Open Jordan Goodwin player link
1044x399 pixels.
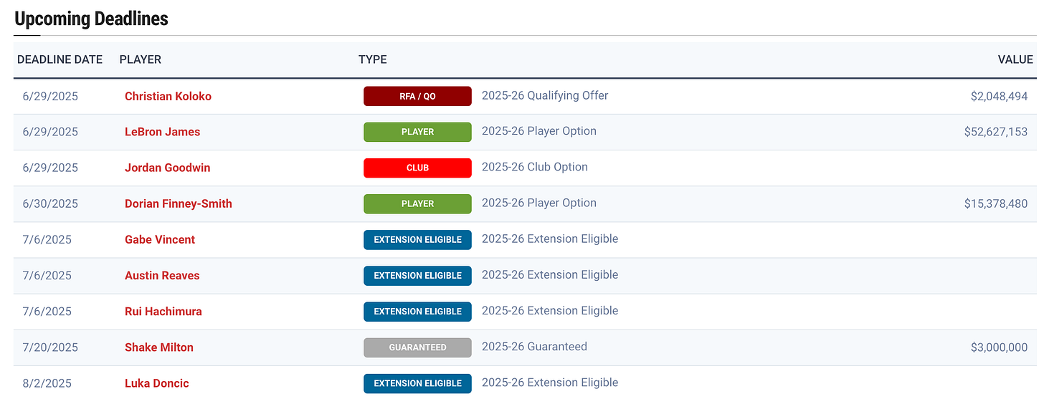167,168
